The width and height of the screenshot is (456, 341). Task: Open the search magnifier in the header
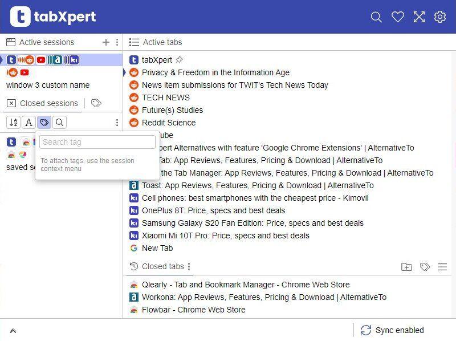point(376,17)
